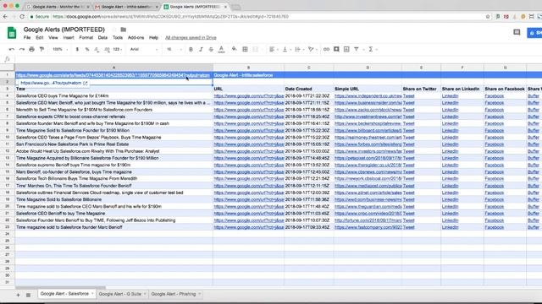The width and height of the screenshot is (542, 304).
Task: Click the Insert chart icon
Action: pos(346,49)
